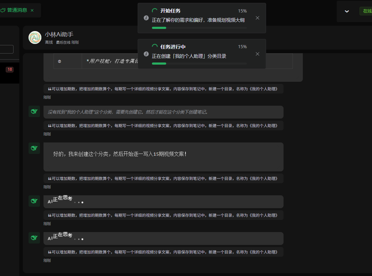The image size is (372, 276).
Task: Click the 普通消息 tab message icon
Action: coord(3,10)
